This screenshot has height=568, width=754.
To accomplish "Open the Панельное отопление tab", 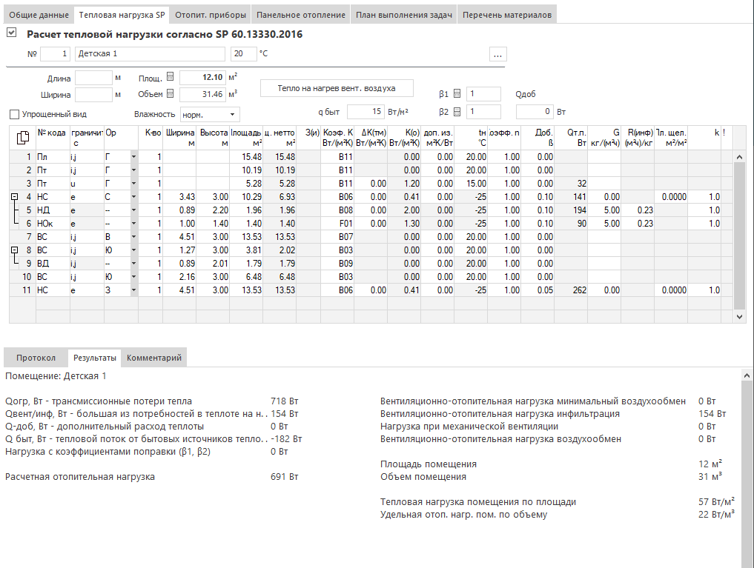I will point(300,15).
